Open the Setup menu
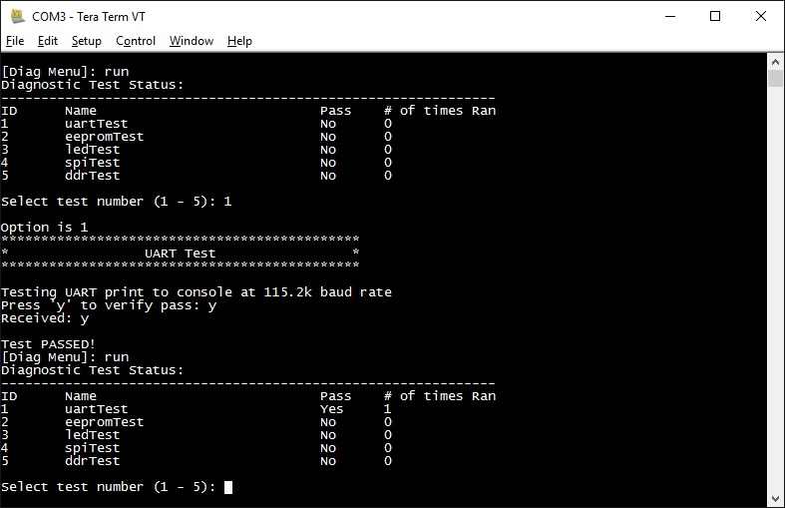The width and height of the screenshot is (785, 508). (87, 41)
